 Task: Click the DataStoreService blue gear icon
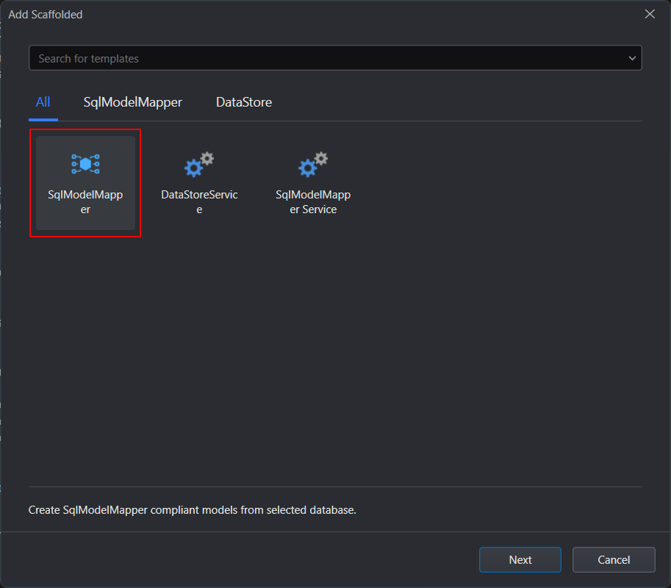[193, 168]
